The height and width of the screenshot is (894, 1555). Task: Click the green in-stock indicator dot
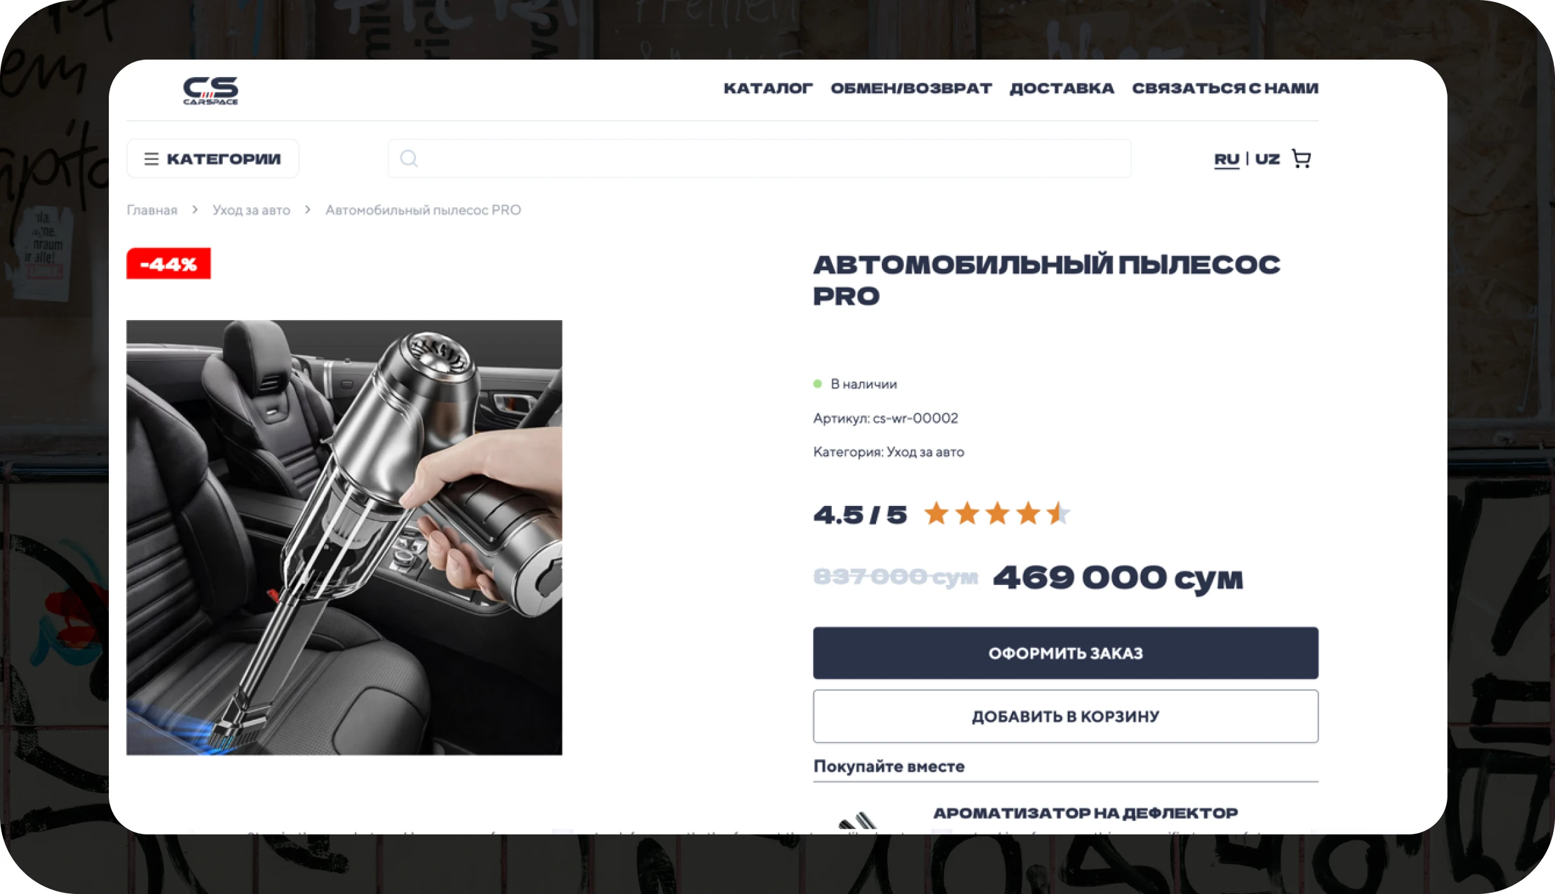coord(818,384)
